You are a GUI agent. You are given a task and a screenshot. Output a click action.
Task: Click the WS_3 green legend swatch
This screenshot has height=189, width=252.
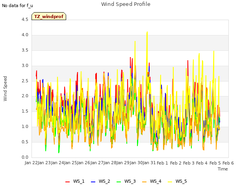coord(119,182)
